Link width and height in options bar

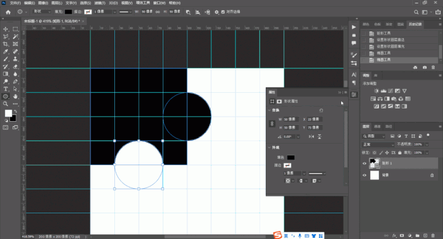[158, 12]
